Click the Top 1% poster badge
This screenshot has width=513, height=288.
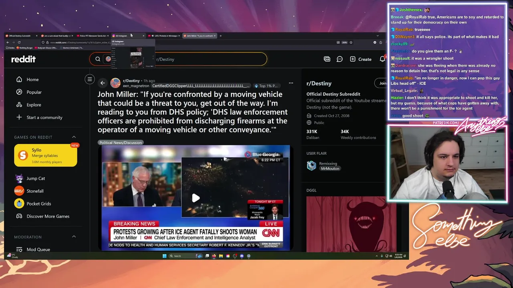pos(266,86)
